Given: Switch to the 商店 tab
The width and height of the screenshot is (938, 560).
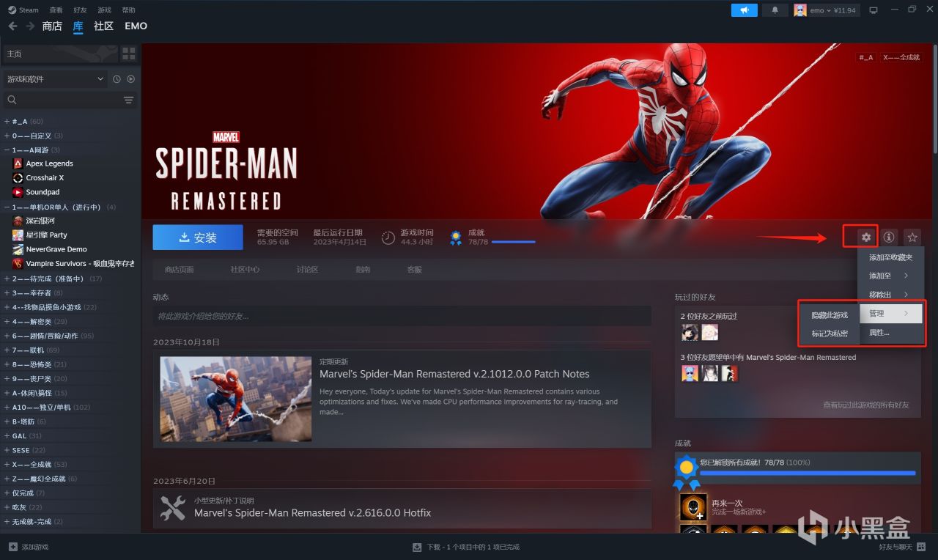Looking at the screenshot, I should coord(52,26).
